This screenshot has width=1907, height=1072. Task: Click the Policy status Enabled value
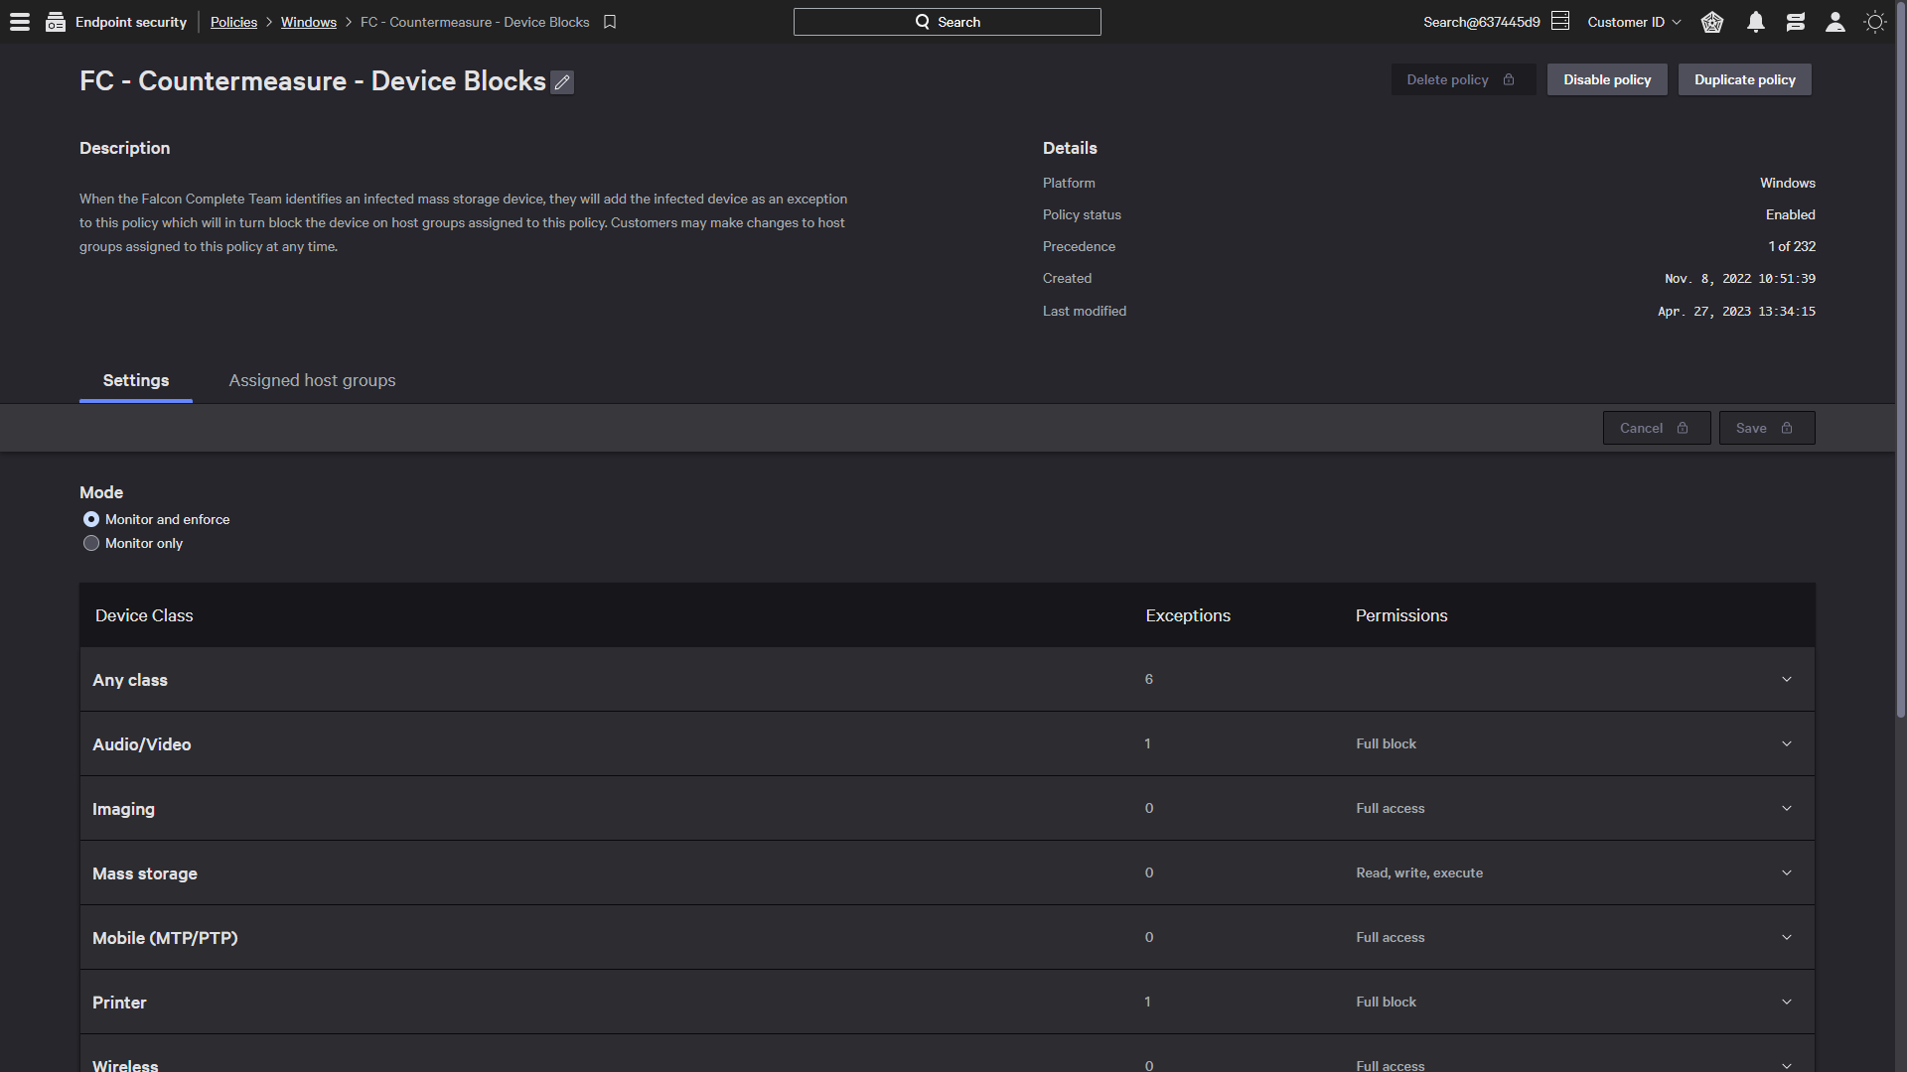pyautogui.click(x=1791, y=214)
